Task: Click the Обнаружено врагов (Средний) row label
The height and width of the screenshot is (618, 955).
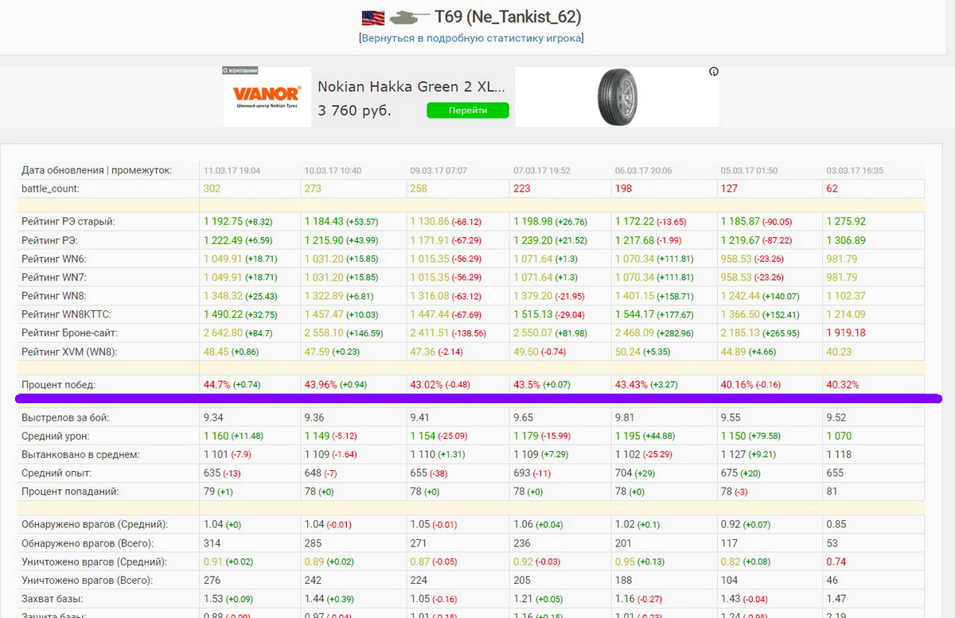Action: (95, 524)
